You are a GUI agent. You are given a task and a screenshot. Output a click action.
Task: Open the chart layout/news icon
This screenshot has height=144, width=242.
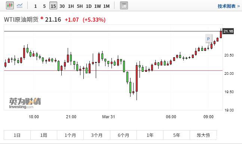[124, 6]
